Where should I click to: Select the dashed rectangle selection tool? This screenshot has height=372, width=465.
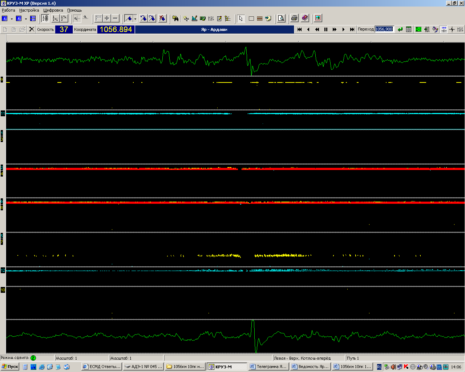tap(251, 18)
